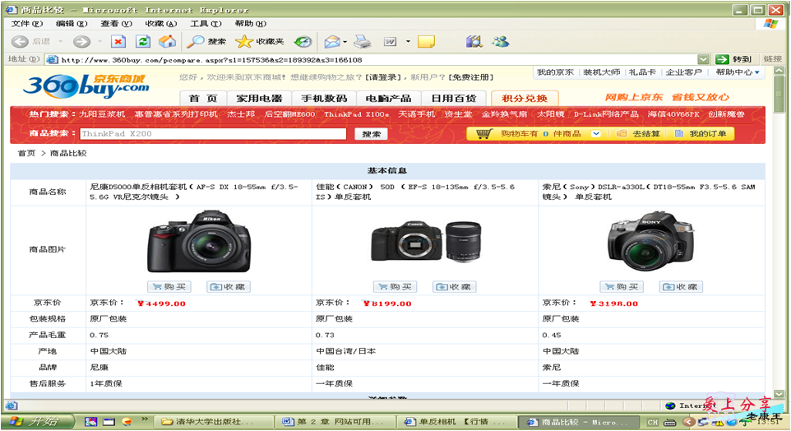Open the 我的京东 top link
This screenshot has height=431, width=791.
pyautogui.click(x=555, y=72)
